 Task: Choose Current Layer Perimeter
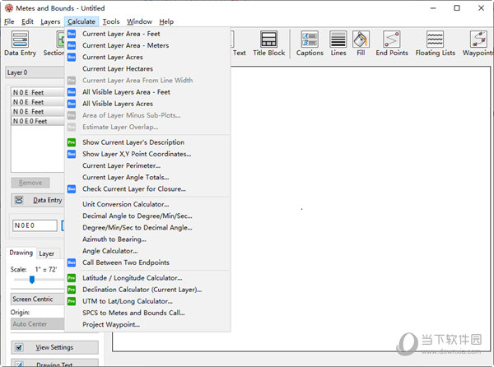tap(147, 165)
